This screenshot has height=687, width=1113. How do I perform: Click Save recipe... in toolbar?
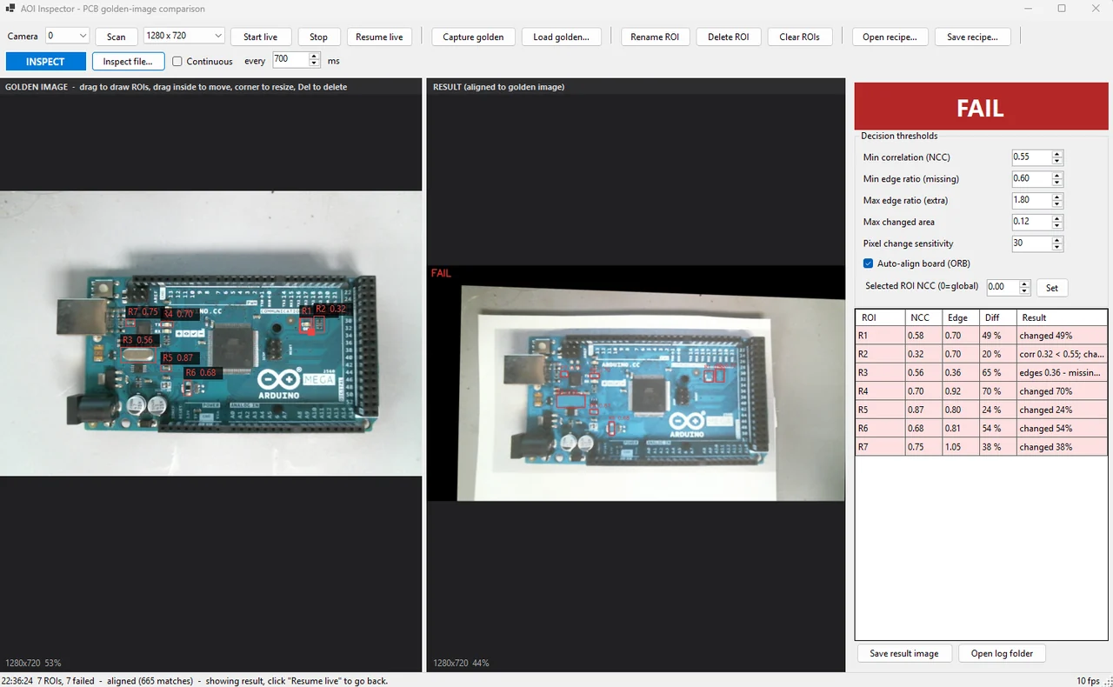[972, 37]
